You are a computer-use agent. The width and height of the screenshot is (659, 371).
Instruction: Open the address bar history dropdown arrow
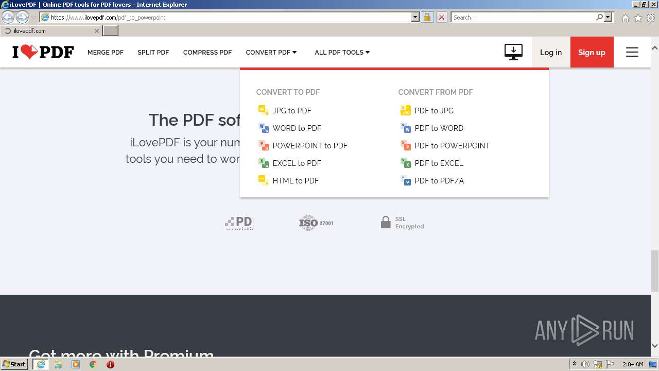[415, 17]
